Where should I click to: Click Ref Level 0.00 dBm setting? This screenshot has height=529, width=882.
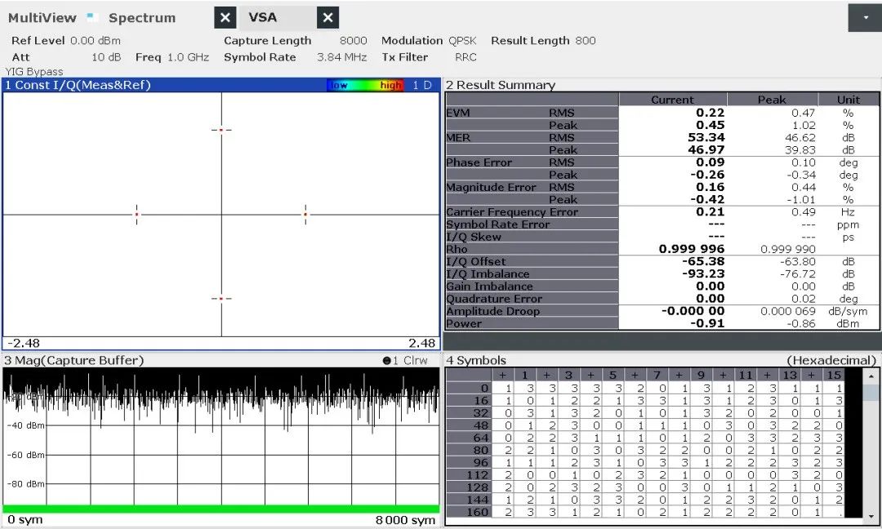click(x=66, y=41)
